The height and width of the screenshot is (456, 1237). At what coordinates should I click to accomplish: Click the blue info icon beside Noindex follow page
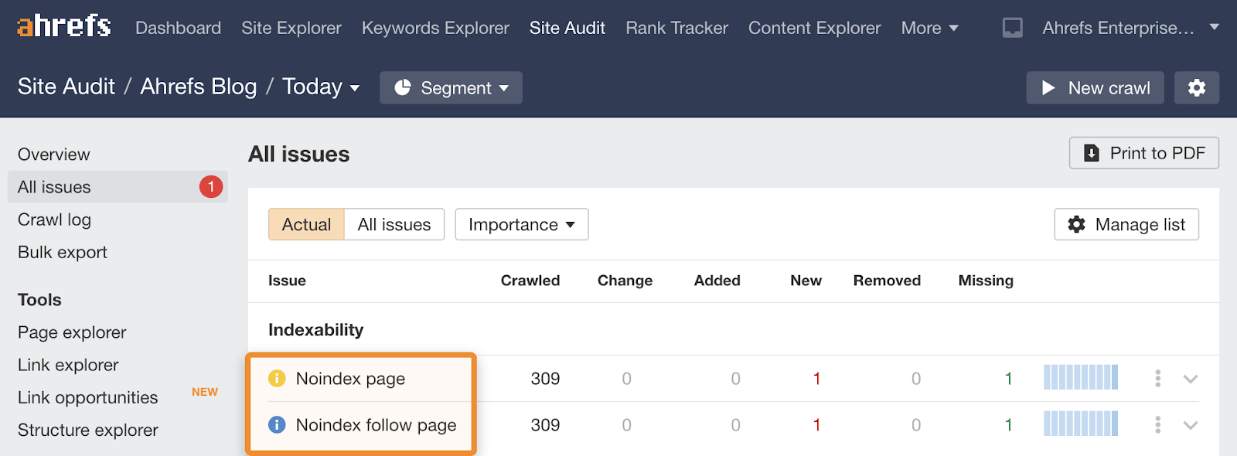(x=277, y=425)
